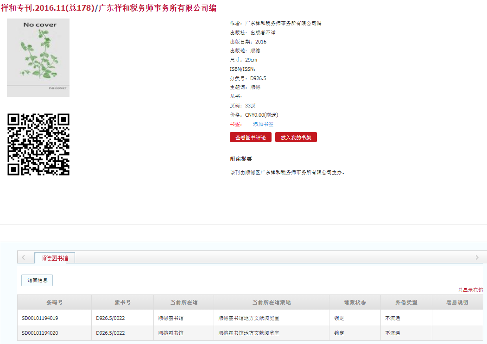Click the 外借类型 column header
487x344 pixels.
pos(406,302)
